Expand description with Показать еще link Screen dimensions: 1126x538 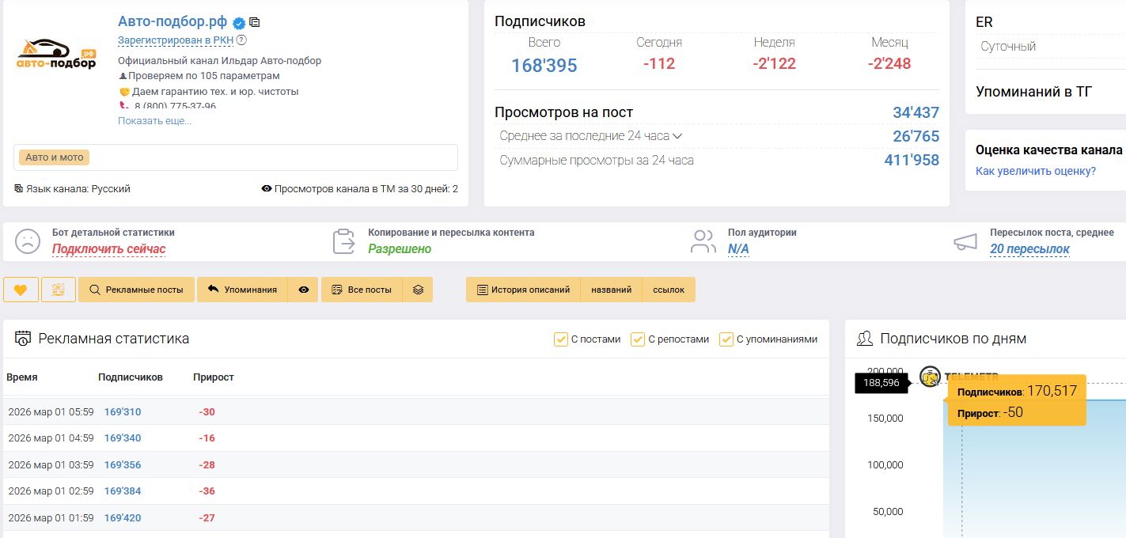coord(154,121)
